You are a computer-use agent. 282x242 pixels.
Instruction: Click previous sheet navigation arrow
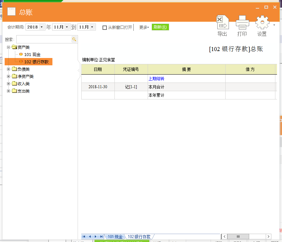90,236
